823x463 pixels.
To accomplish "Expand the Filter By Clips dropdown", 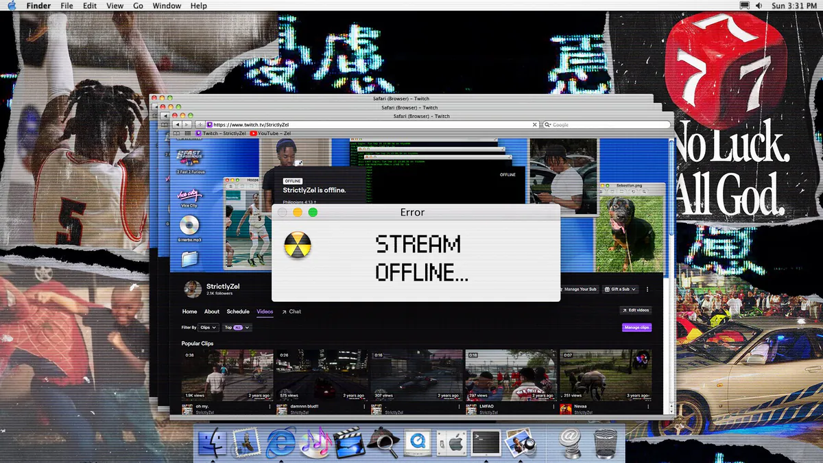I will tap(209, 328).
